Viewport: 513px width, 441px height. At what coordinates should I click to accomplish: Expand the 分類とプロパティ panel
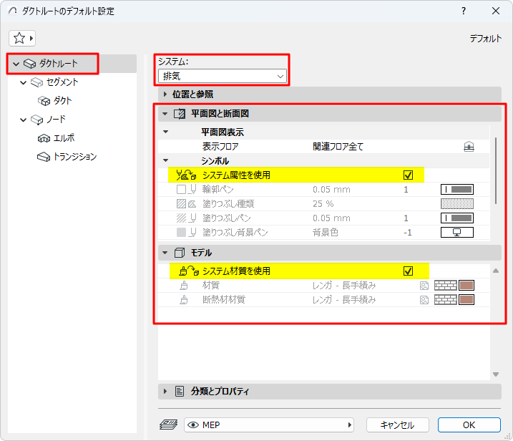pos(165,391)
